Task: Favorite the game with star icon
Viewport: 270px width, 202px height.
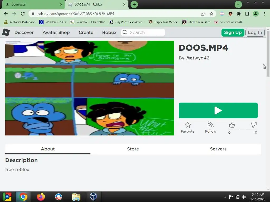Action: click(x=187, y=128)
